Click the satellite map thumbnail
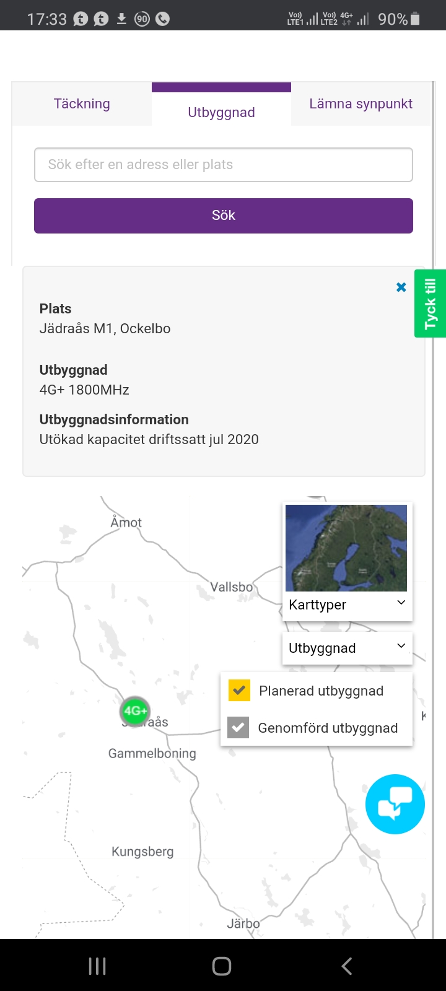Screen dimensions: 446x991 point(346,548)
